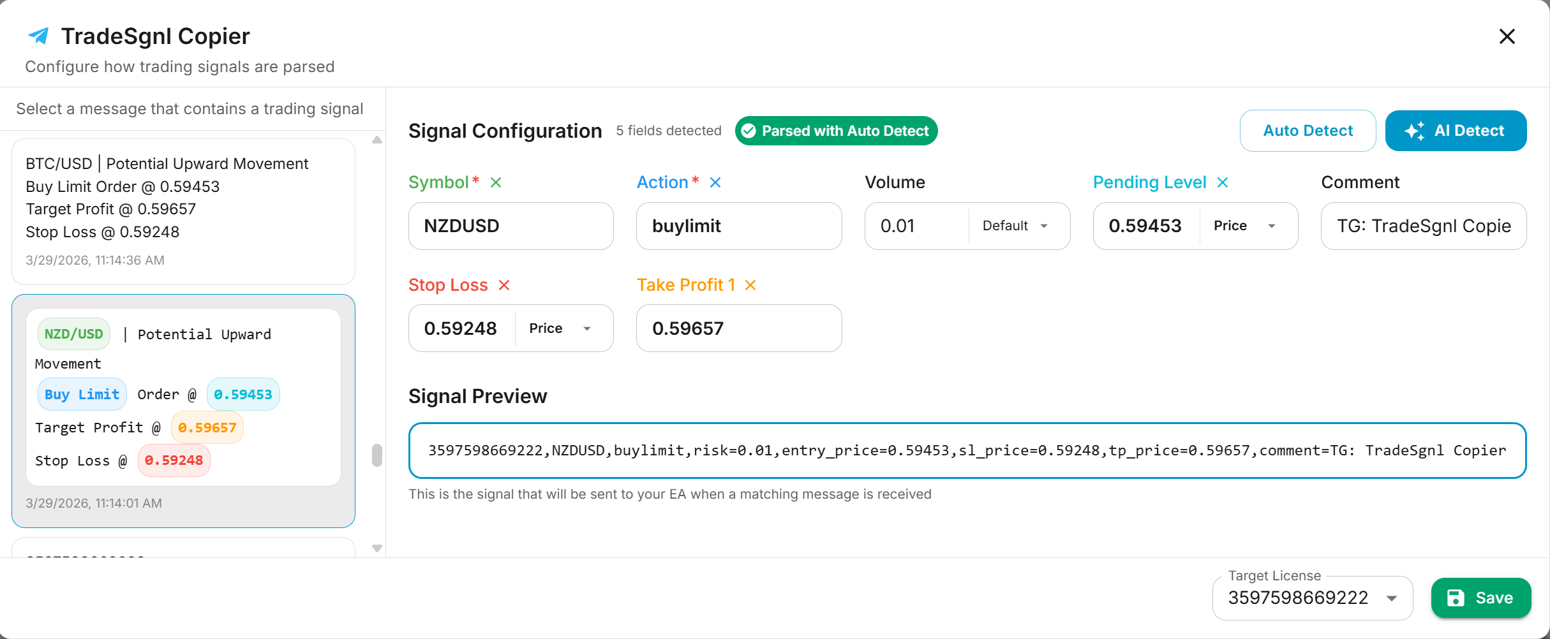Screen dimensions: 1550x639
Task: Click the Parsed with Auto Detect badge
Action: coord(836,131)
